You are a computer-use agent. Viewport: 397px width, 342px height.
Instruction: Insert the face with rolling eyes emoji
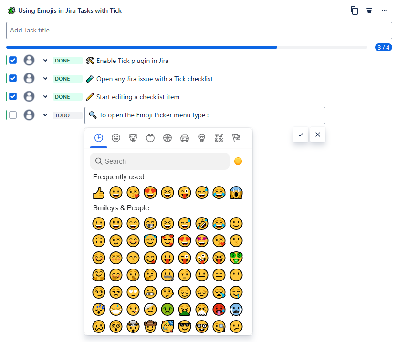[133, 292]
